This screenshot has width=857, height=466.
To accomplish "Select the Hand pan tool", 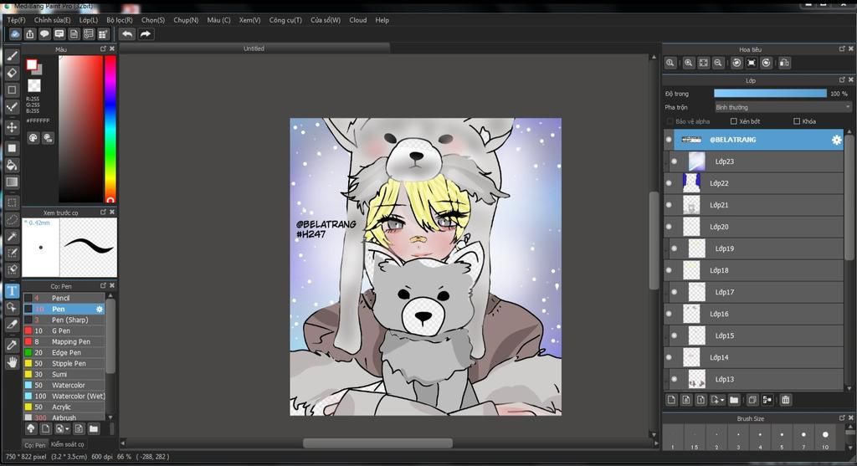I will coord(12,362).
